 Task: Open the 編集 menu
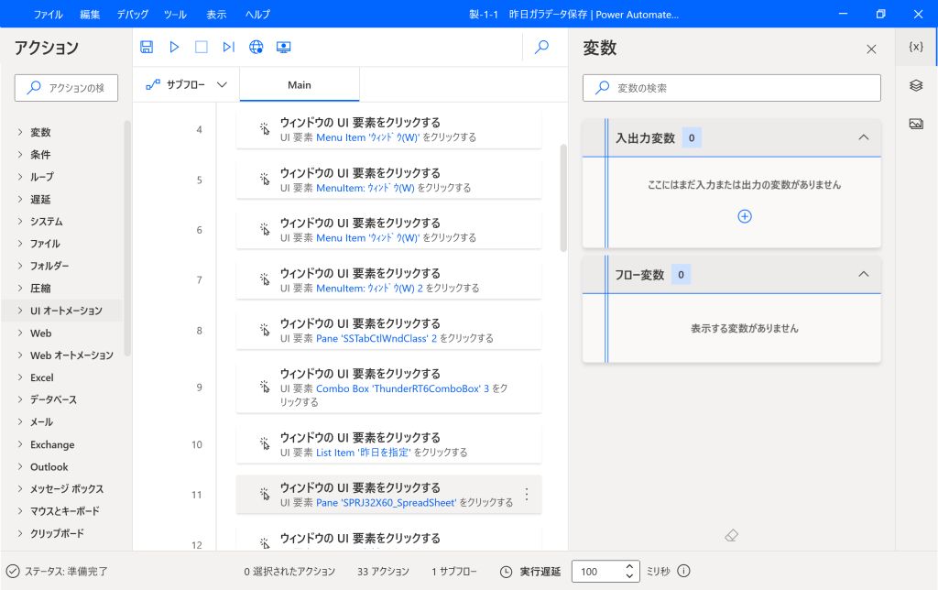pyautogui.click(x=90, y=15)
